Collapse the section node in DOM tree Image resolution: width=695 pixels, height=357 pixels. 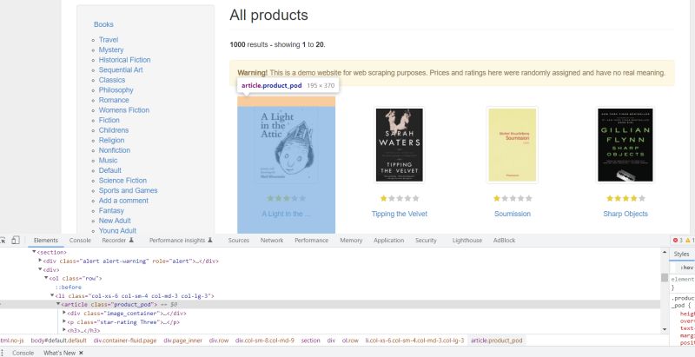coord(35,252)
